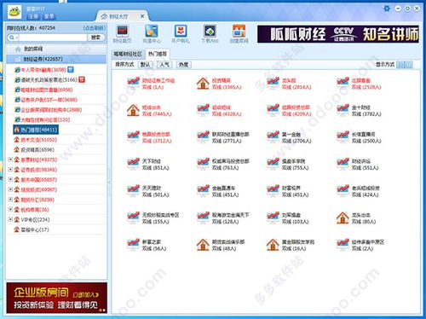Open settings via the gear icon
Screen dimensions: 426x319
click(x=387, y=9)
